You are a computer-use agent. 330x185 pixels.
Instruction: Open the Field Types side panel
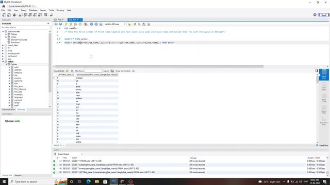324,98
